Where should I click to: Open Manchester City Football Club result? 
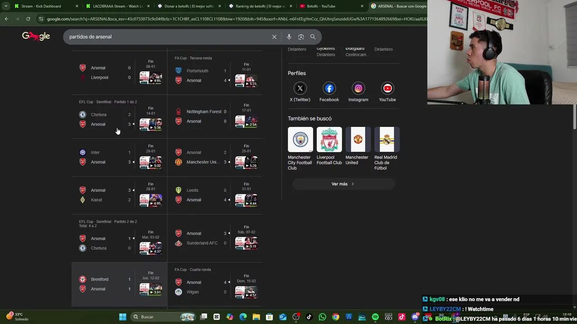tap(300, 149)
